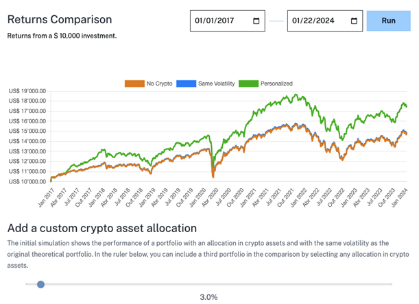The width and height of the screenshot is (419, 304).
Task: Click the 3.0% allocation value label
Action: tap(208, 297)
